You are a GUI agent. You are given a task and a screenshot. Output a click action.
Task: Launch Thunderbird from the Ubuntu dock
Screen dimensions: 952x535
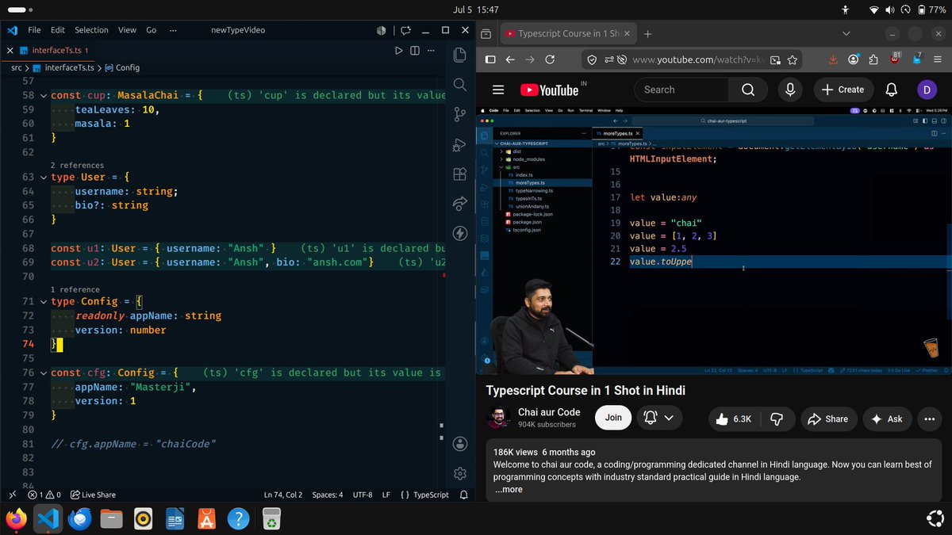point(79,519)
